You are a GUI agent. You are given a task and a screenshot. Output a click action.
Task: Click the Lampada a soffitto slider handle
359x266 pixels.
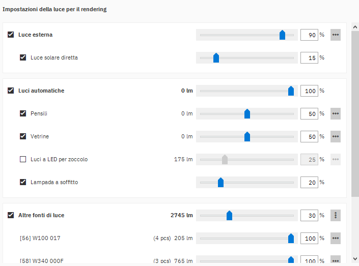point(220,183)
